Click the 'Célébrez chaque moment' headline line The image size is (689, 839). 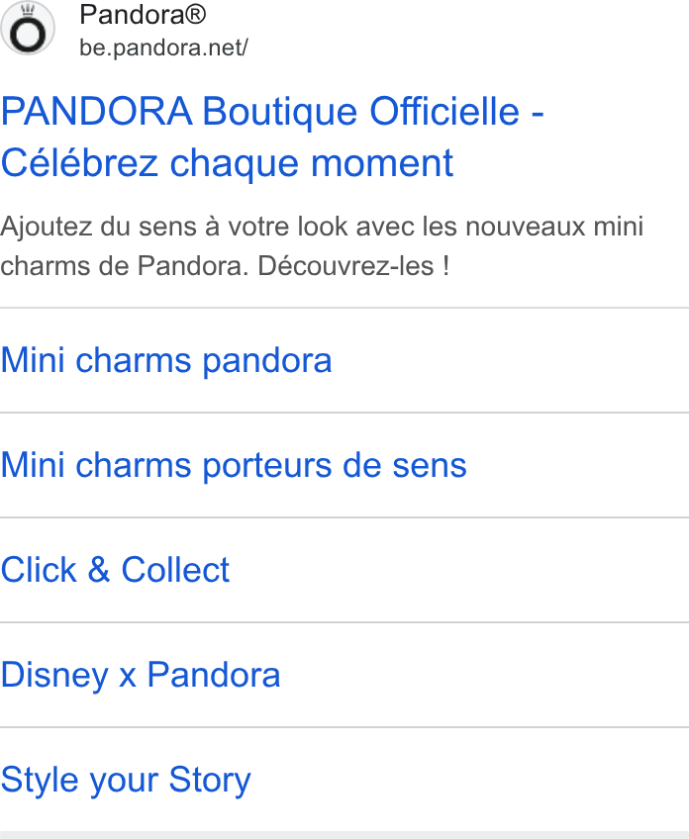coord(227,163)
